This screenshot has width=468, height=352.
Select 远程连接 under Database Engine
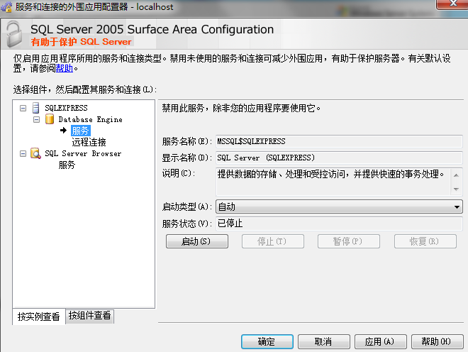(x=89, y=142)
